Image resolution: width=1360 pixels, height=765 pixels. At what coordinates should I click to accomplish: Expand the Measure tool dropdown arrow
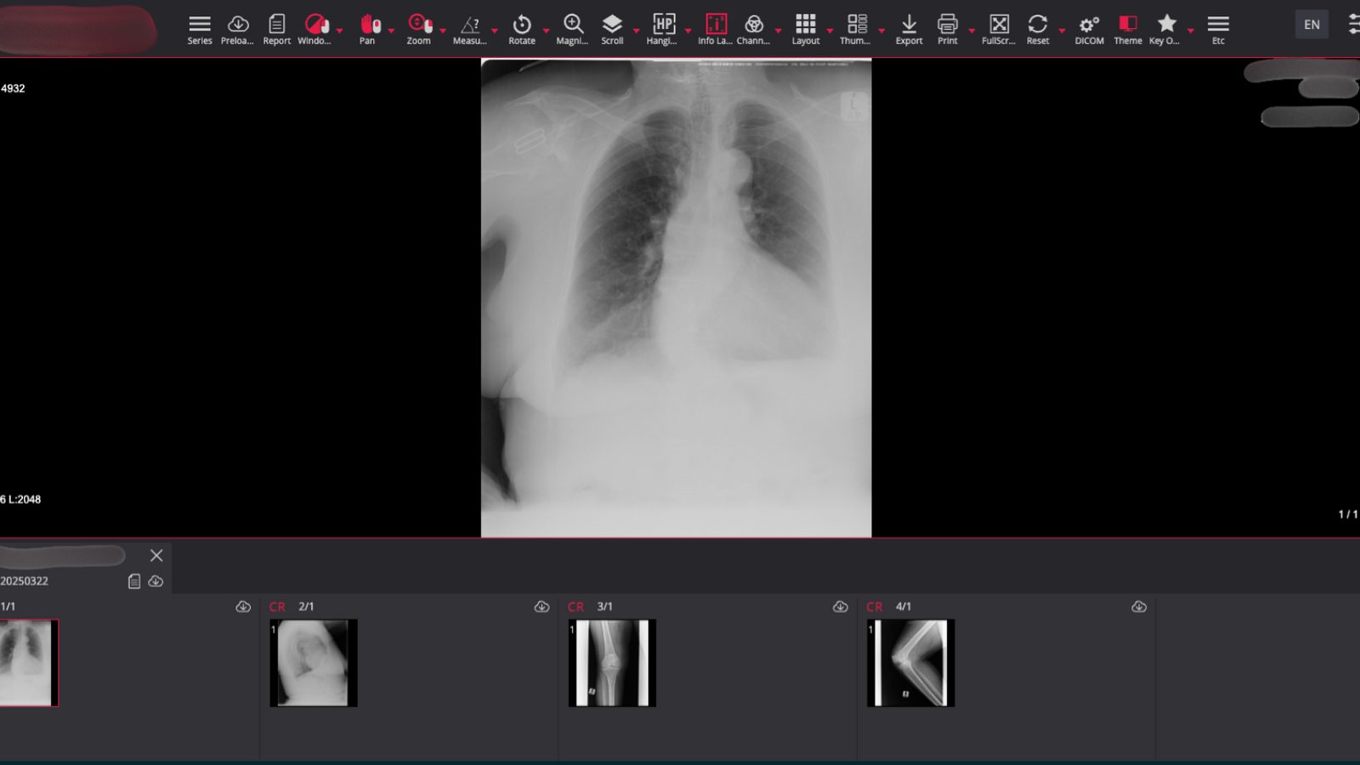click(x=495, y=31)
